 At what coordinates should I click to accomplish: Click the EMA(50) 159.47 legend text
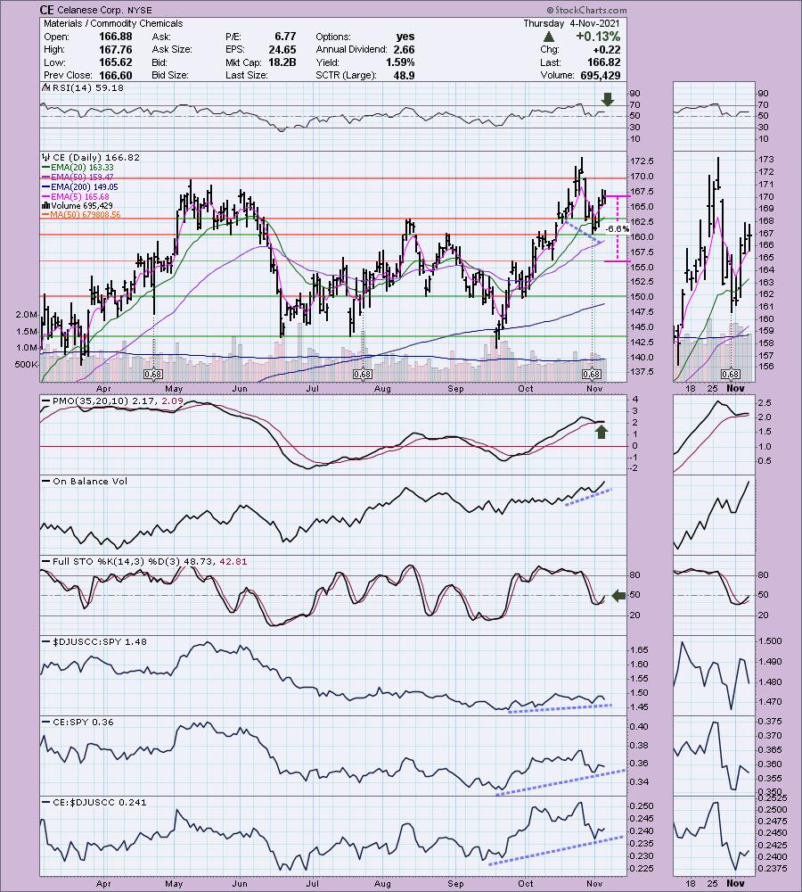(x=82, y=178)
